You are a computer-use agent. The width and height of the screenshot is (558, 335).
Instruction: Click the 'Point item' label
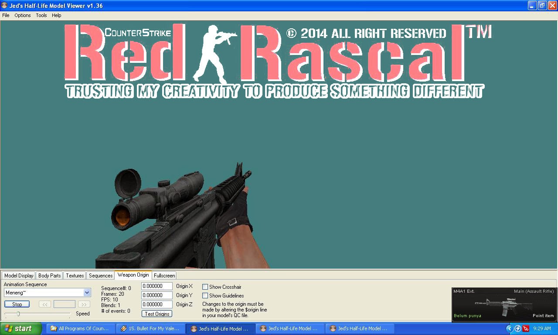tap(543, 316)
